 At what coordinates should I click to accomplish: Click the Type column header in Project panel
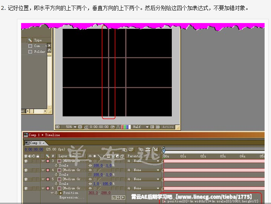[38, 40]
